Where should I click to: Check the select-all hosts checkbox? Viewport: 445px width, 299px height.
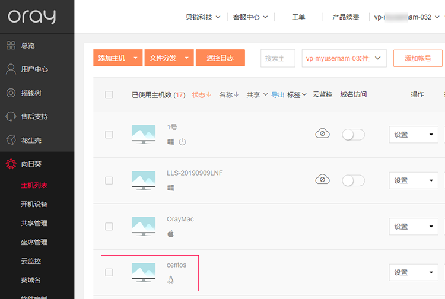109,95
